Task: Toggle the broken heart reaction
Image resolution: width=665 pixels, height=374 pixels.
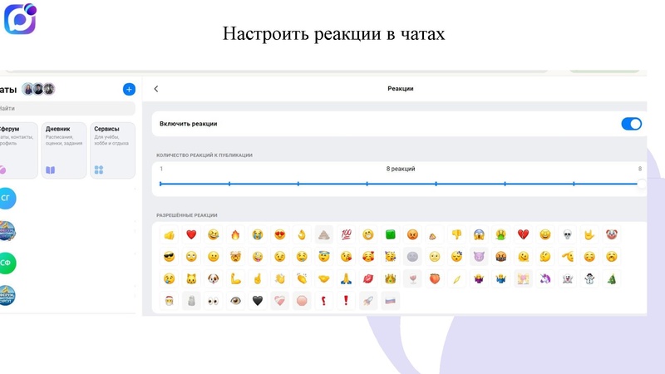Action: click(x=523, y=234)
